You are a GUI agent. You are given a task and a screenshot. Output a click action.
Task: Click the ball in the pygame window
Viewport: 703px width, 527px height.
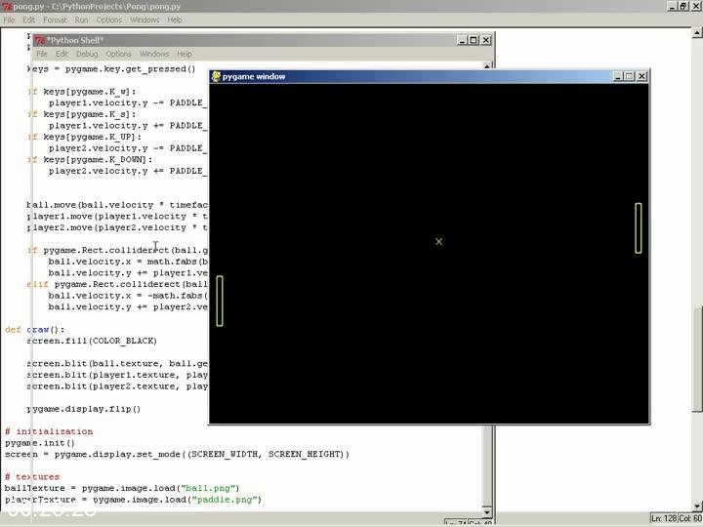(x=439, y=242)
